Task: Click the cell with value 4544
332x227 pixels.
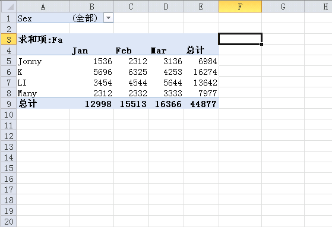Action: point(131,82)
